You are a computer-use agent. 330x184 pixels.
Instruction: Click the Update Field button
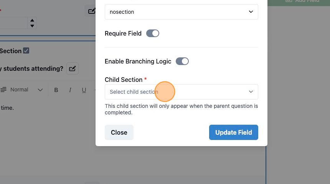pos(234,132)
